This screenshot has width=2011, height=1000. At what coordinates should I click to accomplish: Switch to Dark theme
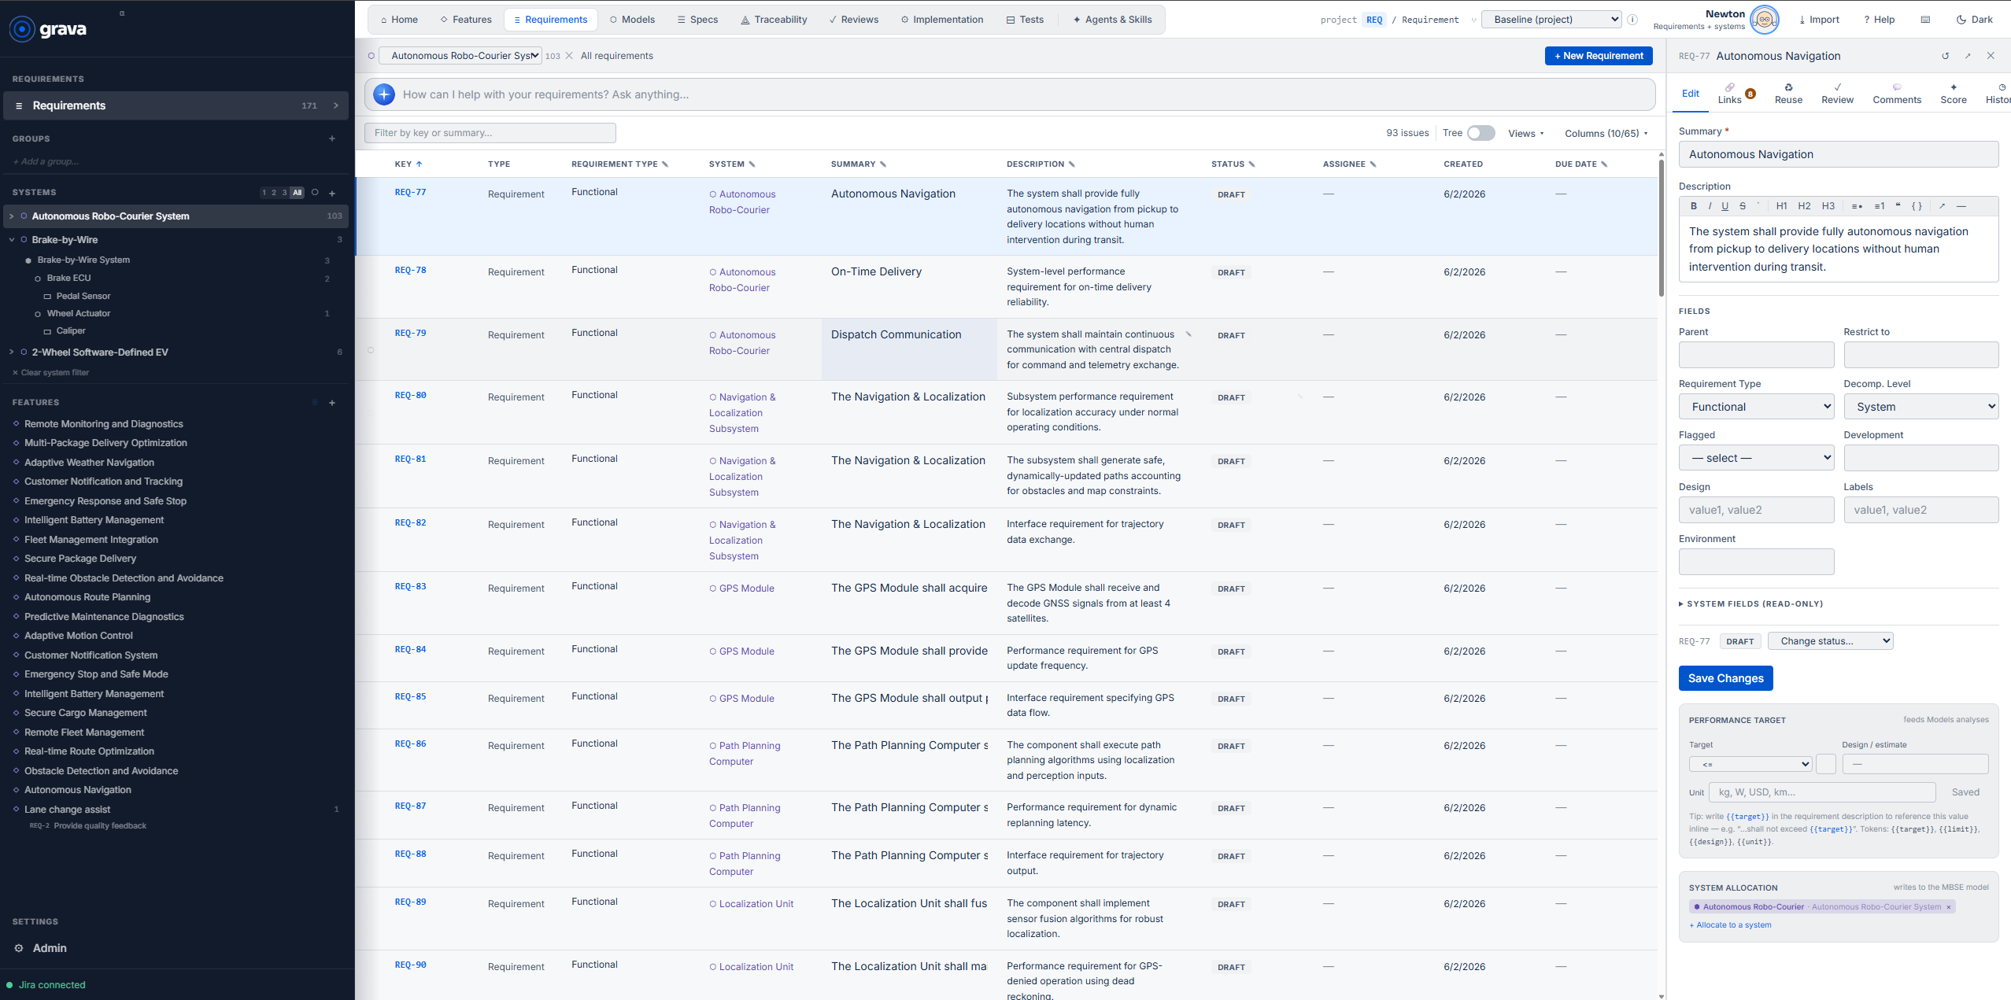click(x=1974, y=20)
